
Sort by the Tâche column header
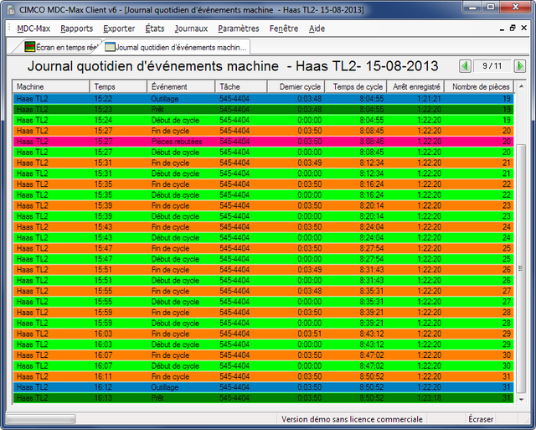[x=241, y=87]
